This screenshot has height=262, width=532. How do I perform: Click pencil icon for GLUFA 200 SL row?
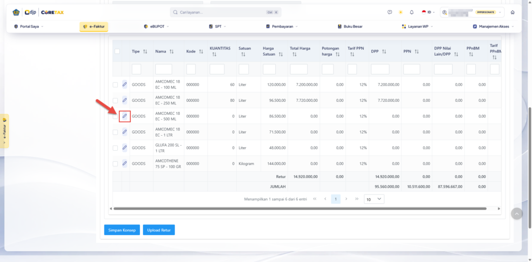[125, 148]
